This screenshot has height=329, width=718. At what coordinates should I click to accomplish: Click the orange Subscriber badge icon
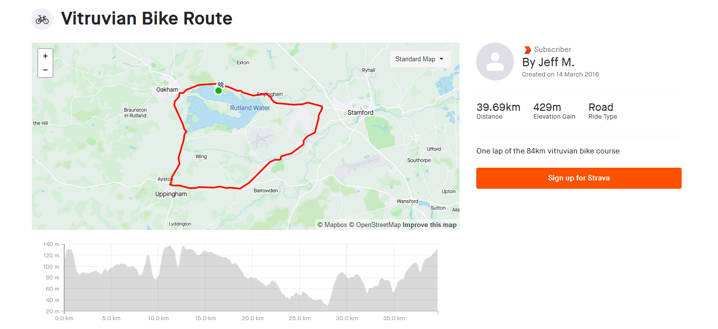coord(527,49)
